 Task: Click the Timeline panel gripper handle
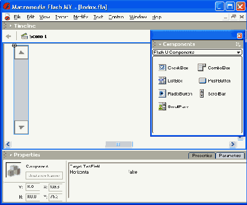tap(5, 26)
